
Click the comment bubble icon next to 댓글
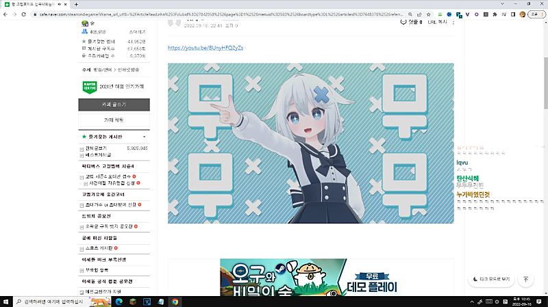click(x=403, y=22)
